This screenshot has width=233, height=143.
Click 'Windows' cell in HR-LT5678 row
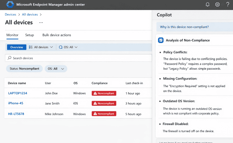(80, 114)
